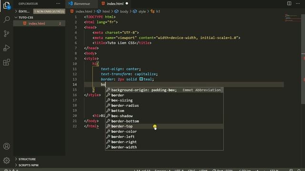
Task: Click the closing </body> tag on line 21
Action: 91,121
